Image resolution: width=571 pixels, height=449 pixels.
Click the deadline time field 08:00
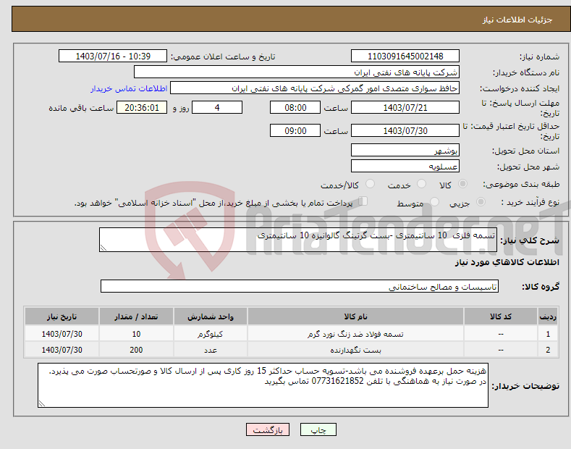[x=295, y=107]
